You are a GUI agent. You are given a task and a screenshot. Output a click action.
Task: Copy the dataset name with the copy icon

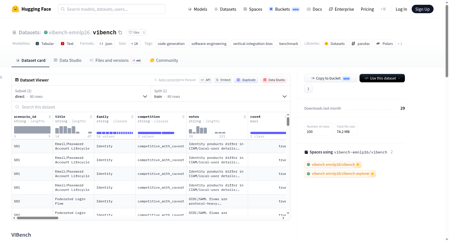click(120, 32)
